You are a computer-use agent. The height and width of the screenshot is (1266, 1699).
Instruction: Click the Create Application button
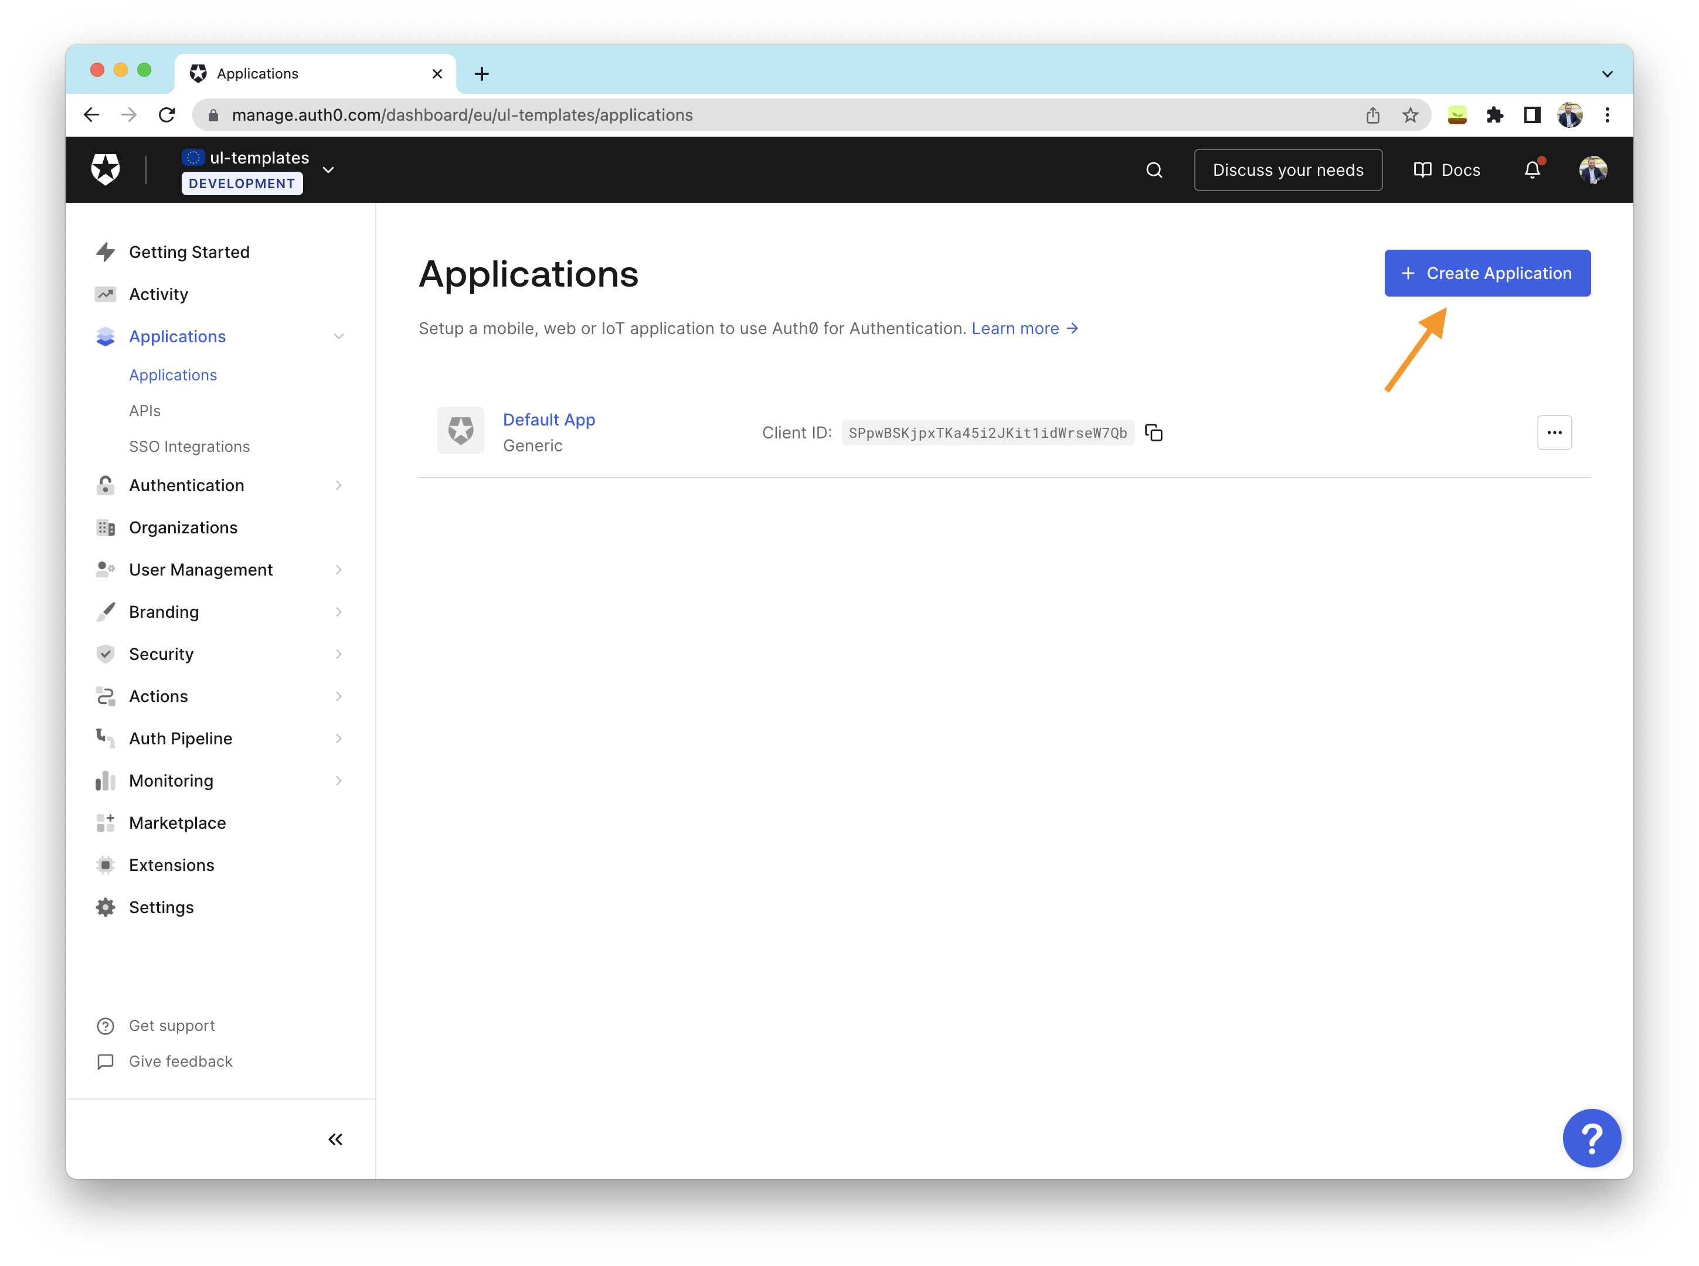tap(1487, 273)
